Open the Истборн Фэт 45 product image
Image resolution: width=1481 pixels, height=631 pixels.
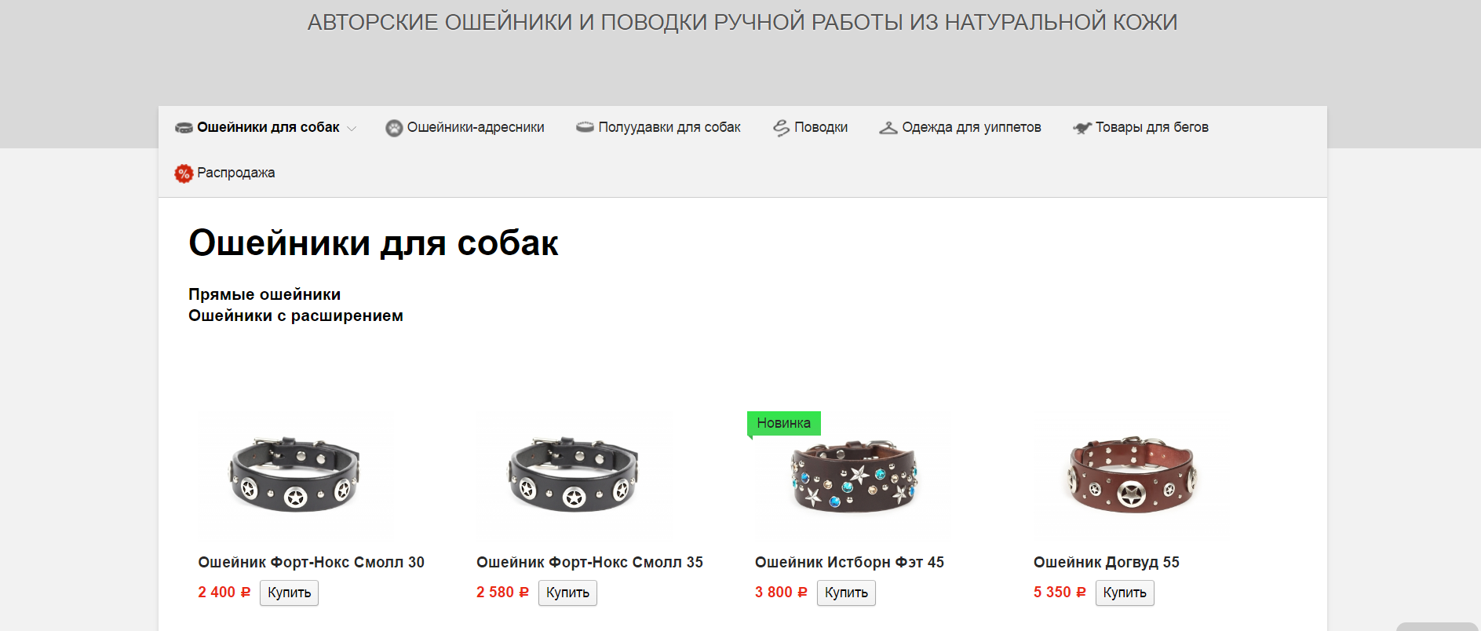[x=853, y=476]
